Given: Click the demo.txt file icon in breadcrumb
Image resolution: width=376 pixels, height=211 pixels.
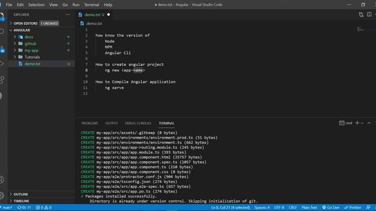Looking at the screenshot, I should tap(82, 23).
